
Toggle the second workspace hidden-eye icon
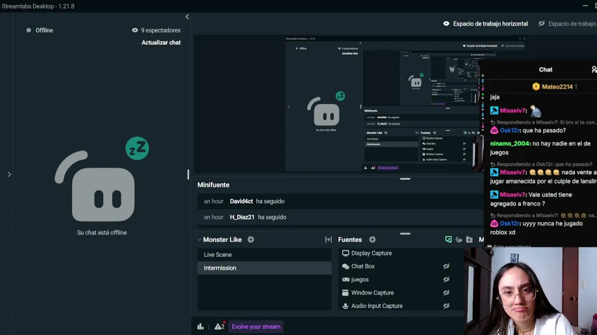point(542,24)
